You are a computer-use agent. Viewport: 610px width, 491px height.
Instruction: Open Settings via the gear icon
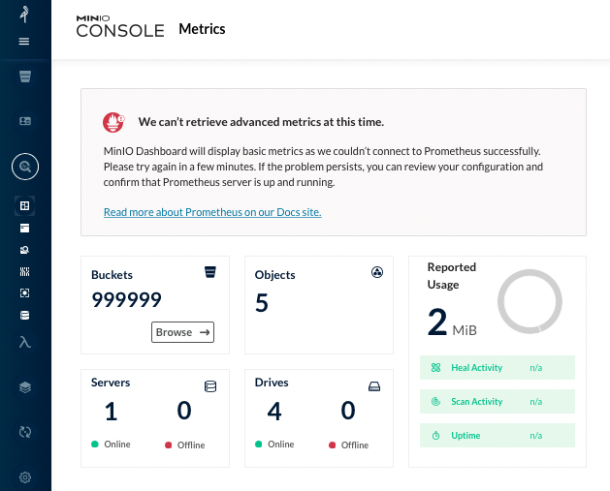pos(25,477)
